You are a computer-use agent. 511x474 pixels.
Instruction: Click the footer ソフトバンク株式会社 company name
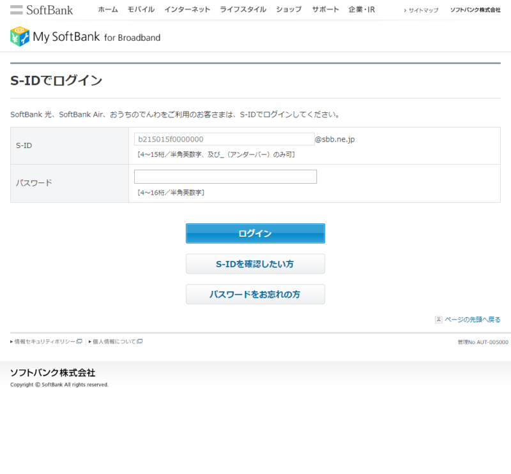click(53, 373)
